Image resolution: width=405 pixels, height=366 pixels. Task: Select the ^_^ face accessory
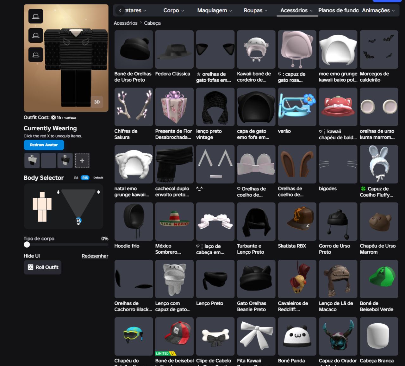pos(215,164)
